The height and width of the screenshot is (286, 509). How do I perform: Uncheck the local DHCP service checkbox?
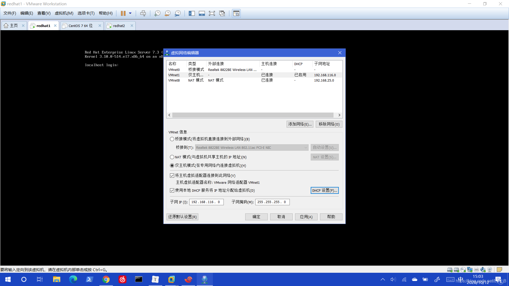[172, 190]
